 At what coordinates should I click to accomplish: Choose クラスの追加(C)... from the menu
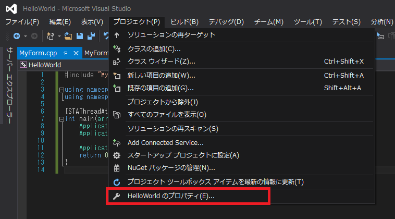pyautogui.click(x=242, y=49)
